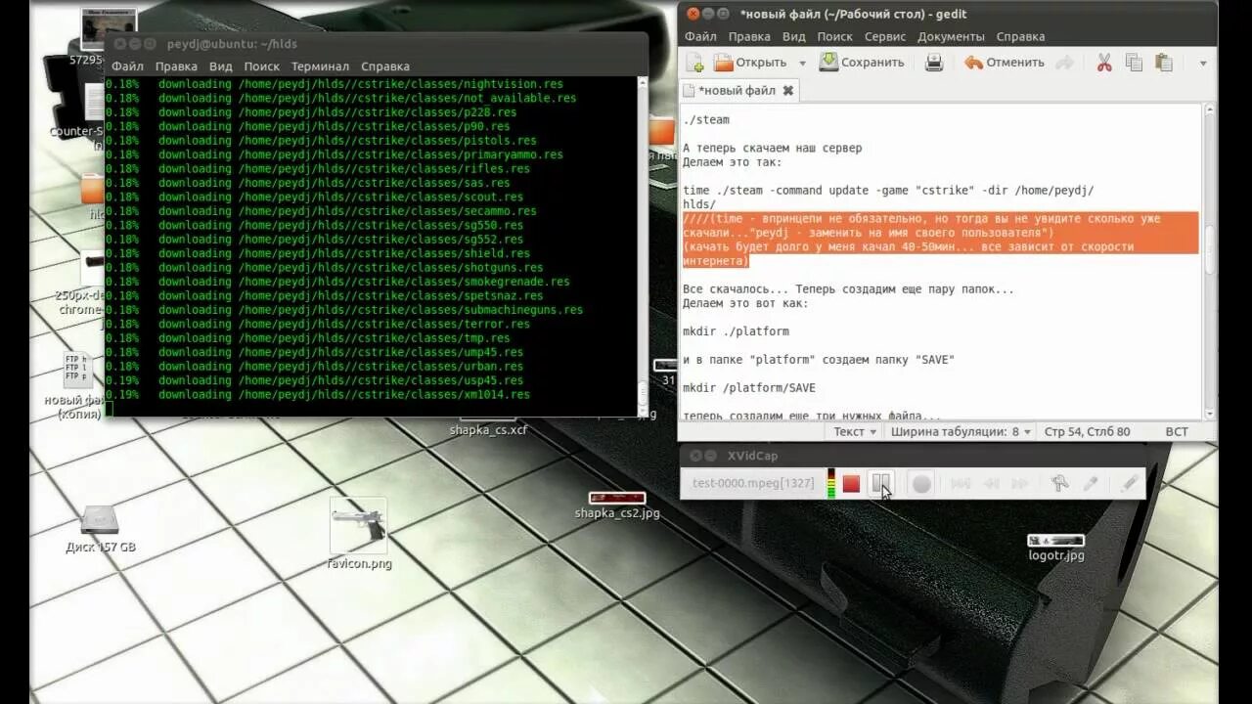
Task: Click the ВСТ insert mode indicator
Action: tap(1177, 431)
